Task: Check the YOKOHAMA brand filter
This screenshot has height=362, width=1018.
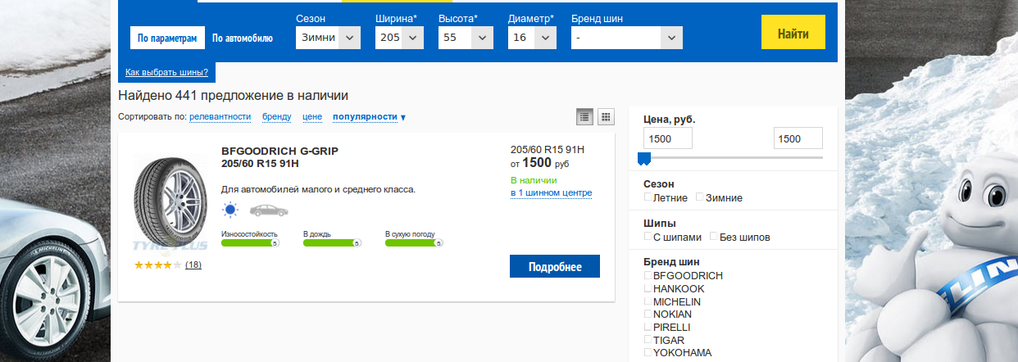Action: tap(648, 352)
